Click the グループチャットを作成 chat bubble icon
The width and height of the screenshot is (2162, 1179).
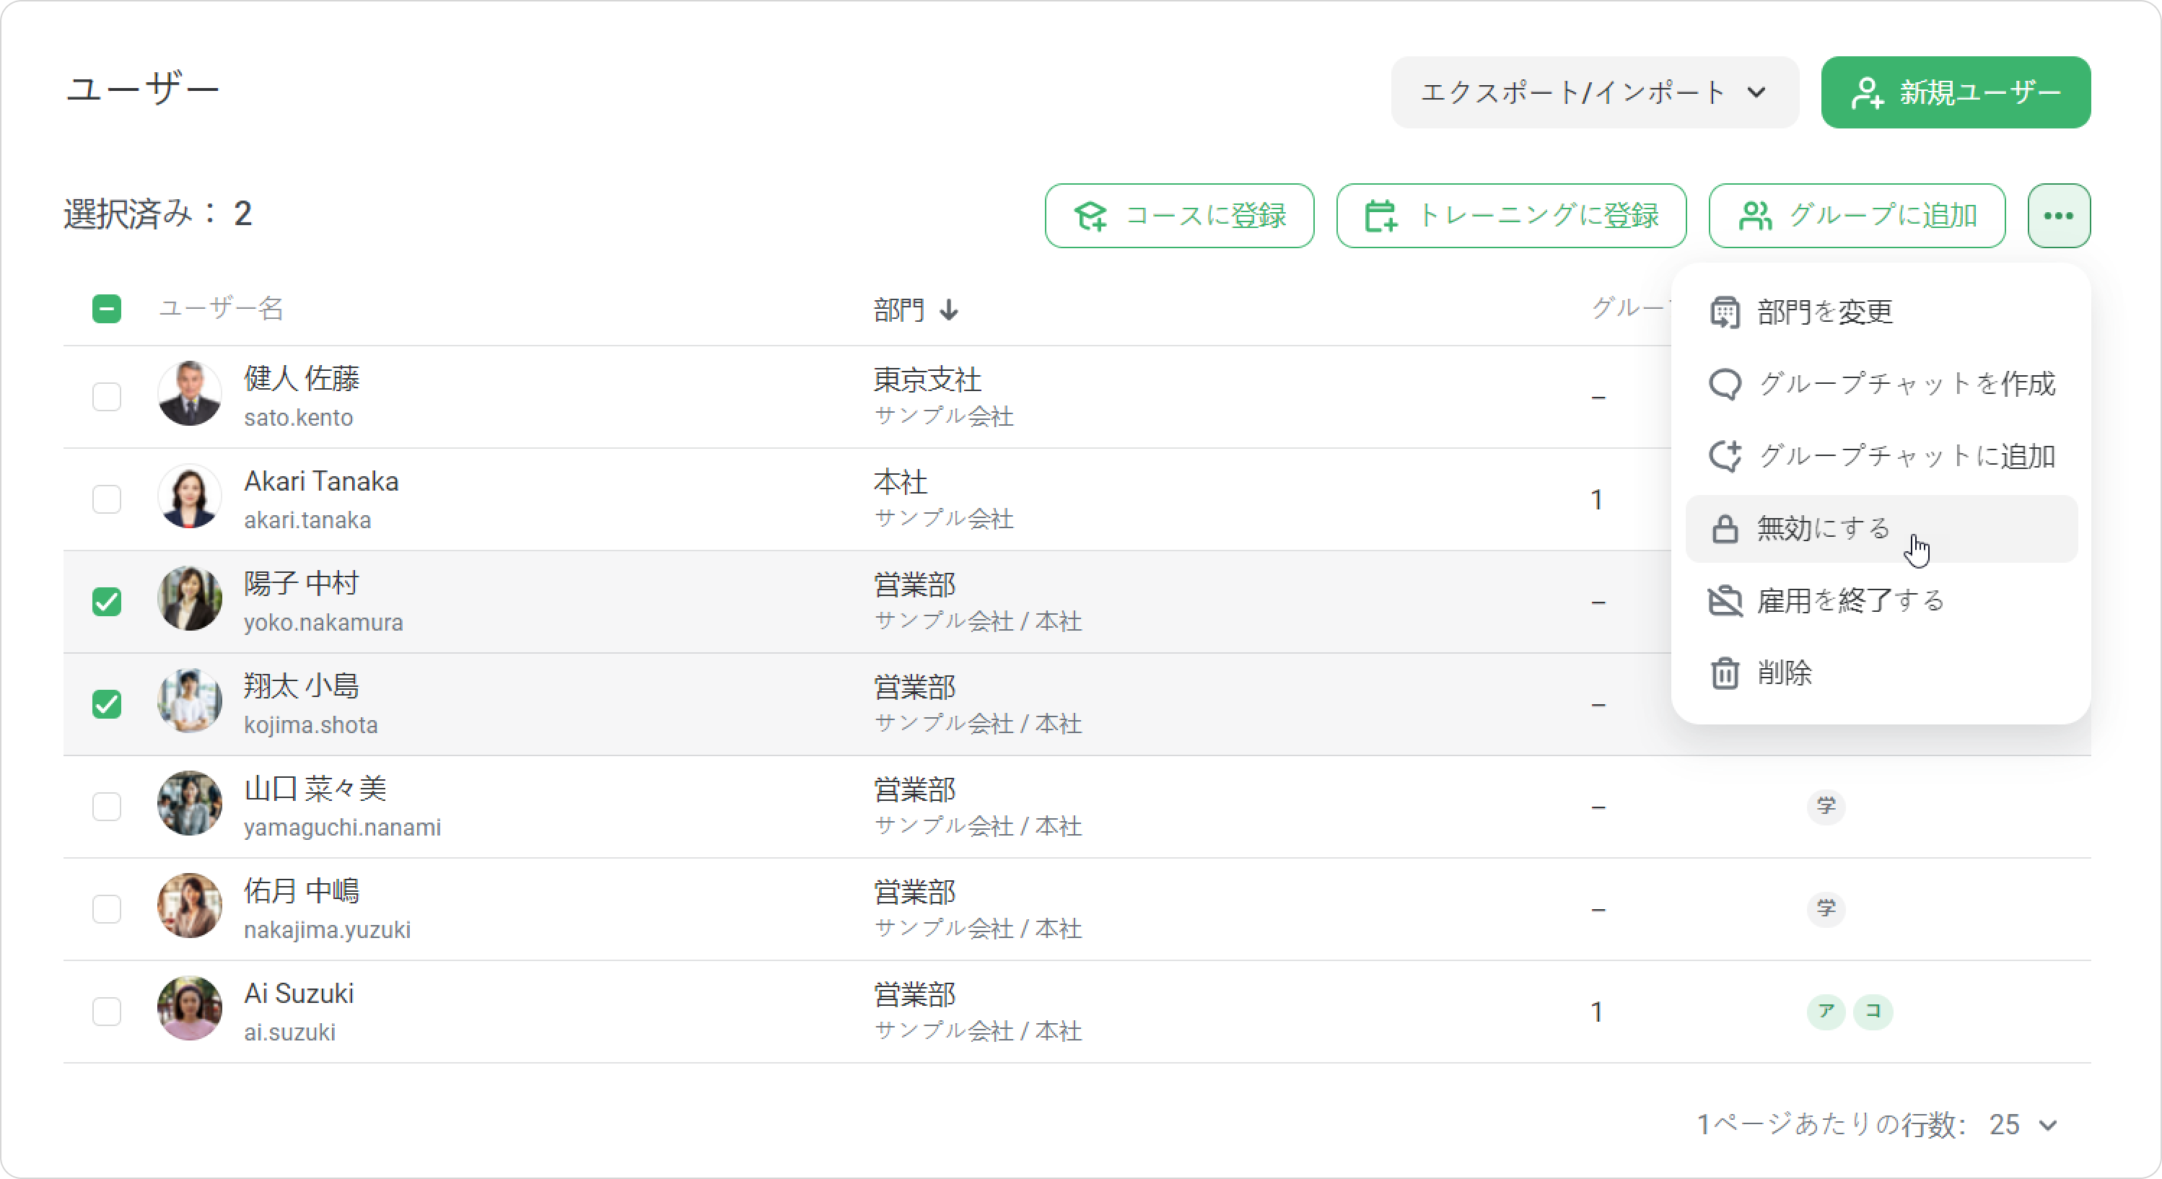point(1725,385)
